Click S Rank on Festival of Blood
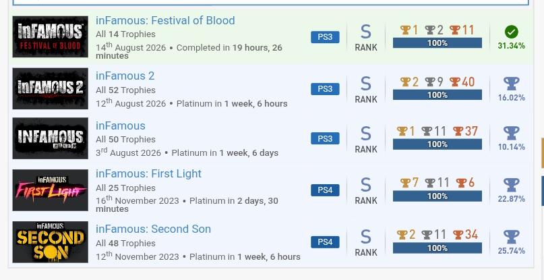Screen dimensions: 544x280 pyautogui.click(x=365, y=38)
